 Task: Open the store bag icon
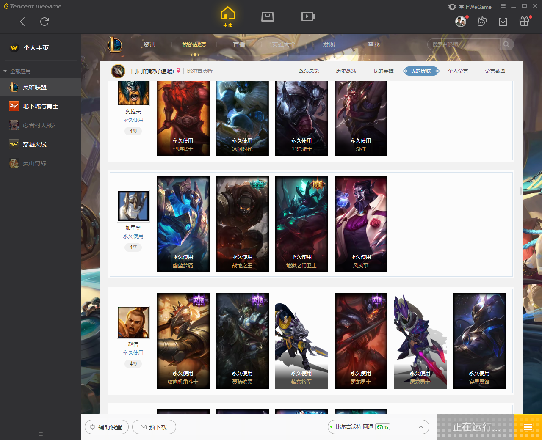[268, 16]
